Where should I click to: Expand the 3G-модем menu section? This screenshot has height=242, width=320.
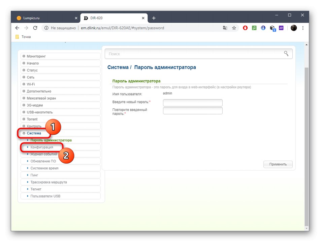coord(60,105)
